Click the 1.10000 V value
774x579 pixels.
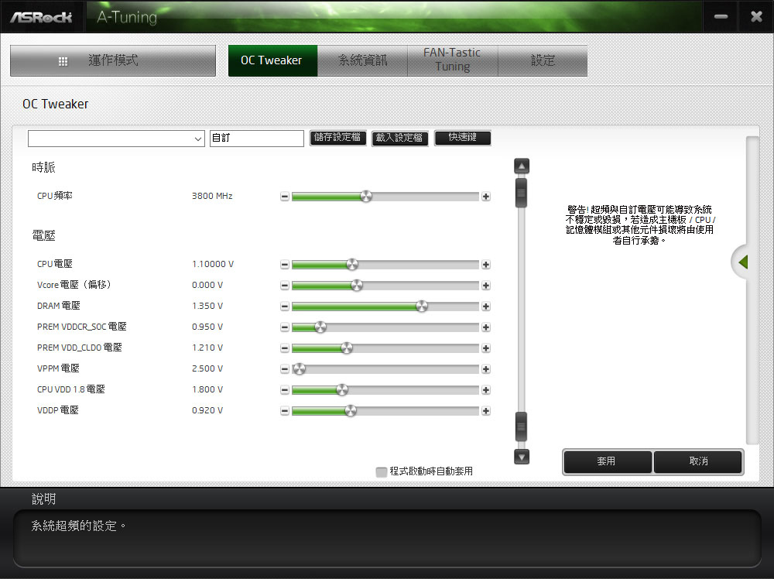[213, 264]
